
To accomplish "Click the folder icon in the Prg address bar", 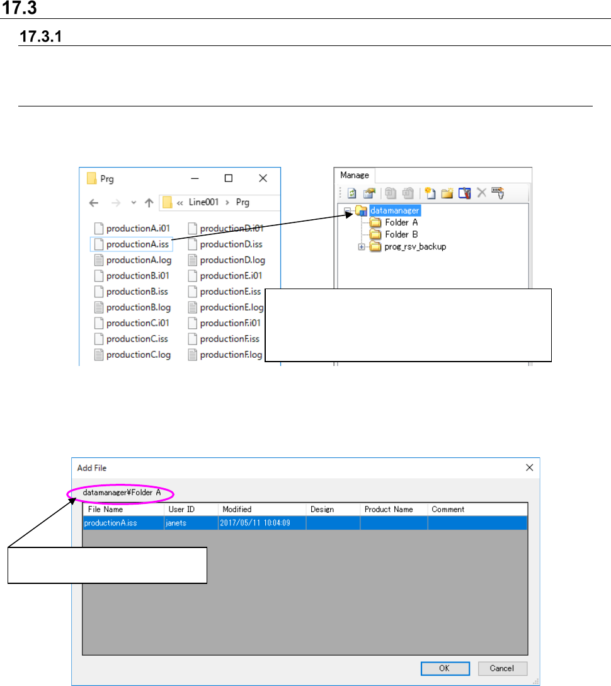I will (167, 202).
